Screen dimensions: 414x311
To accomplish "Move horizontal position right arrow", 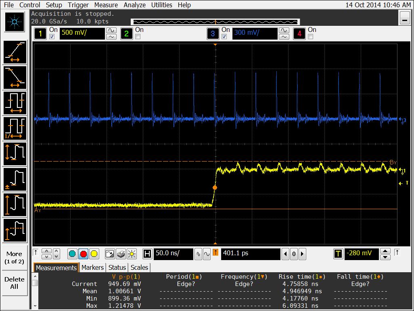I will pyautogui.click(x=302, y=254).
